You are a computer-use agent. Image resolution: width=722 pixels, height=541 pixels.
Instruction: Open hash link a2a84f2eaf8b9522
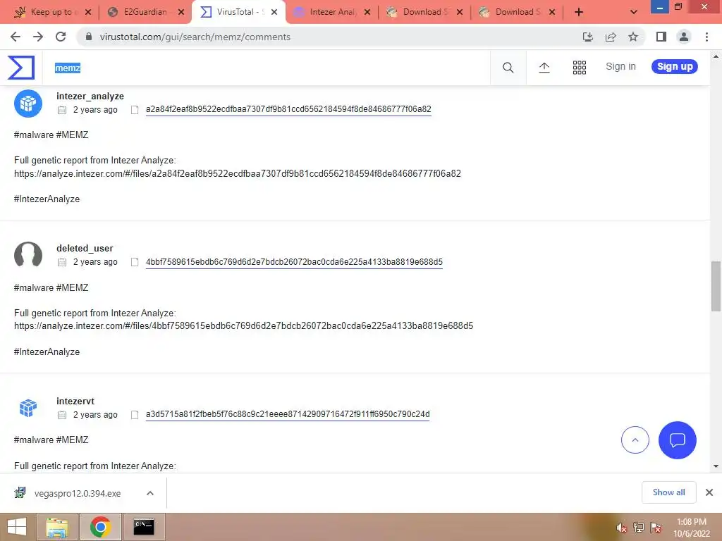coord(288,109)
